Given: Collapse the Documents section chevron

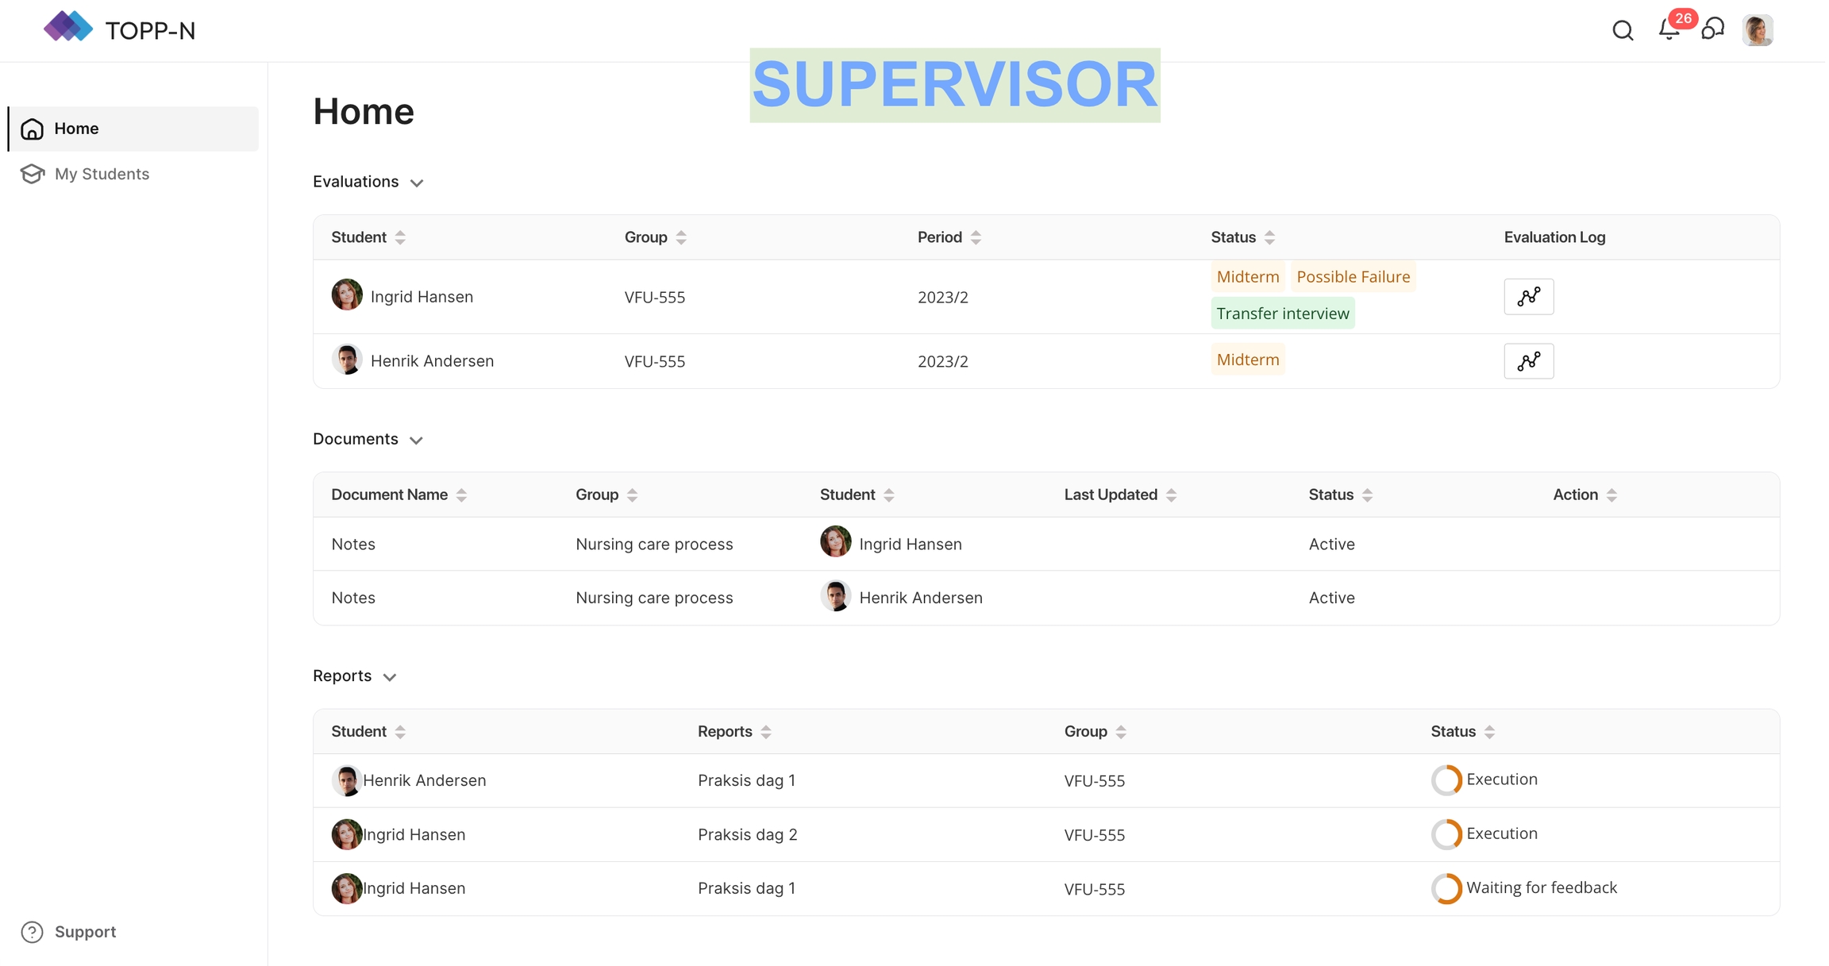Looking at the screenshot, I should tap(416, 441).
